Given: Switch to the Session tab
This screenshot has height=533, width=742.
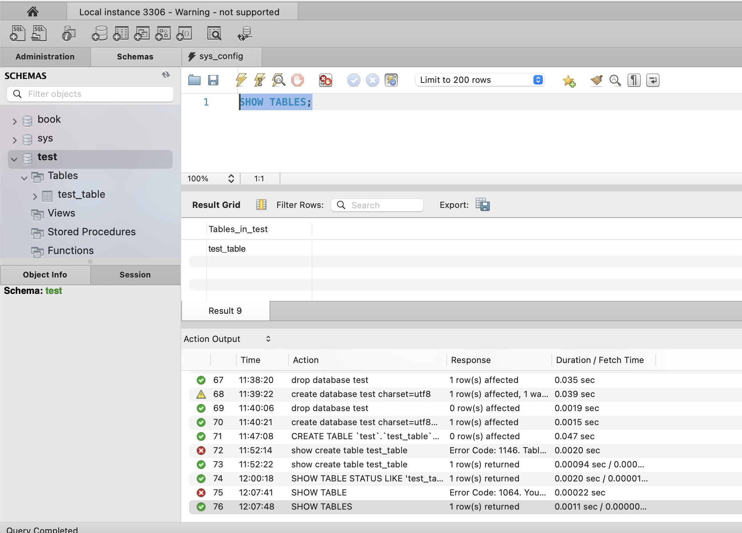Looking at the screenshot, I should (135, 275).
